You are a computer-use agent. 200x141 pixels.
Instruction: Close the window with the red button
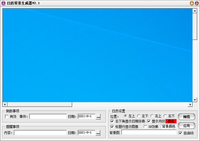tap(197, 3)
